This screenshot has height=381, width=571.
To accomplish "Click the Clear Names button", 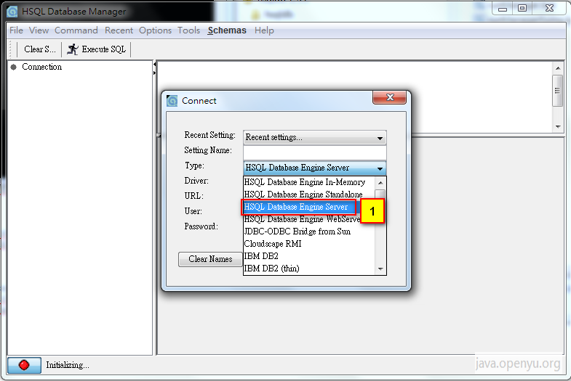I will pos(210,259).
